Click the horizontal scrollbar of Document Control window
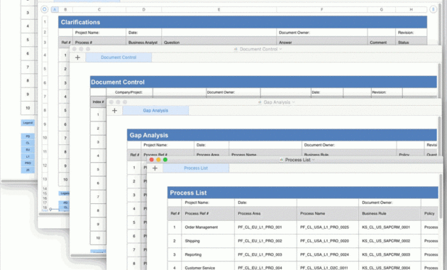Image resolution: width=447 pixels, height=270 pixels. [89, 256]
